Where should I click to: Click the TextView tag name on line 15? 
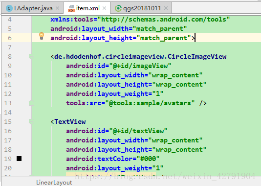coord(70,122)
